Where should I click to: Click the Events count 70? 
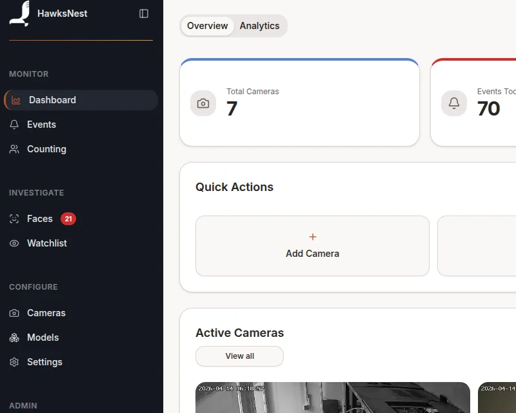click(488, 108)
